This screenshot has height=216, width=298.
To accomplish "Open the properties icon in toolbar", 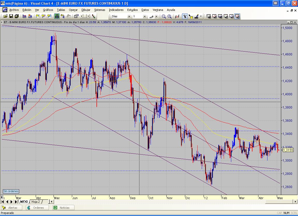I will (x=76, y=16).
